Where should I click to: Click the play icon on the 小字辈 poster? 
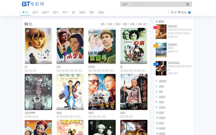tap(59, 31)
